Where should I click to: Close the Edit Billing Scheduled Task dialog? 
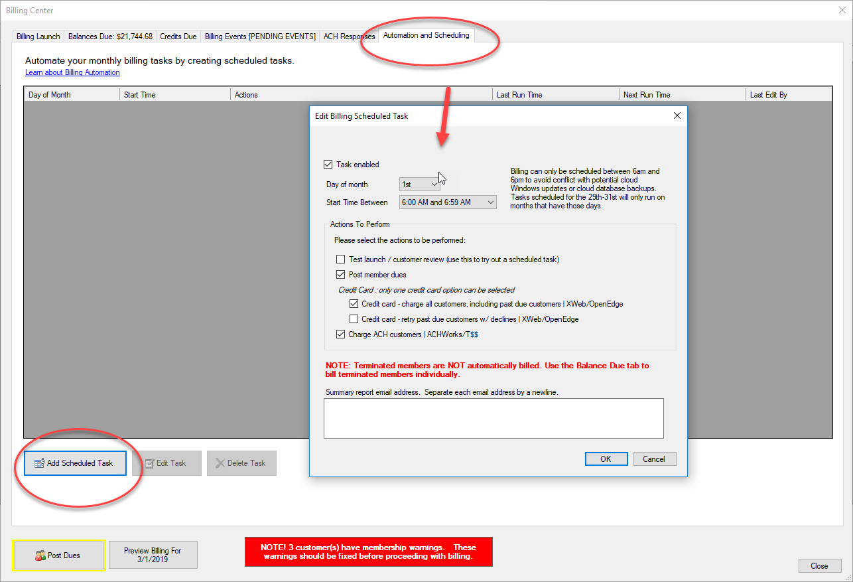point(677,115)
